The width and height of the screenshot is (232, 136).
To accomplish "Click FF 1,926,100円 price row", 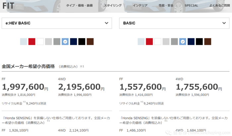I will [x=15, y=130].
